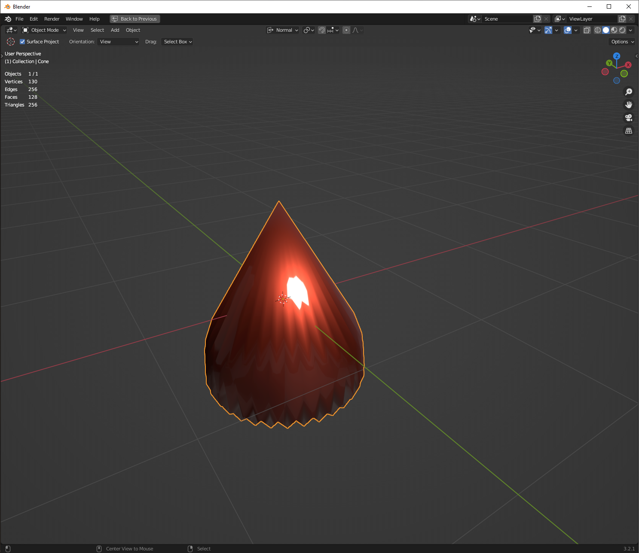Click 'Center View to Mouse' status hint
The height and width of the screenshot is (553, 639).
point(129,549)
